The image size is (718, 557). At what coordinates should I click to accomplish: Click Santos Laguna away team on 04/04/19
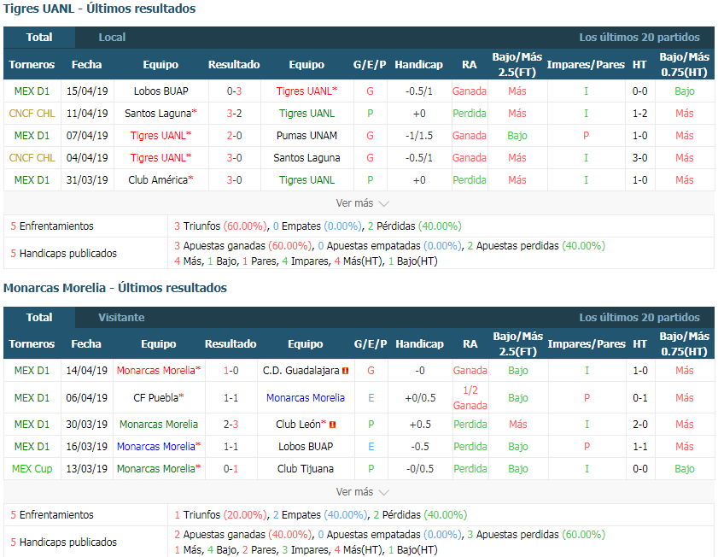click(x=306, y=157)
